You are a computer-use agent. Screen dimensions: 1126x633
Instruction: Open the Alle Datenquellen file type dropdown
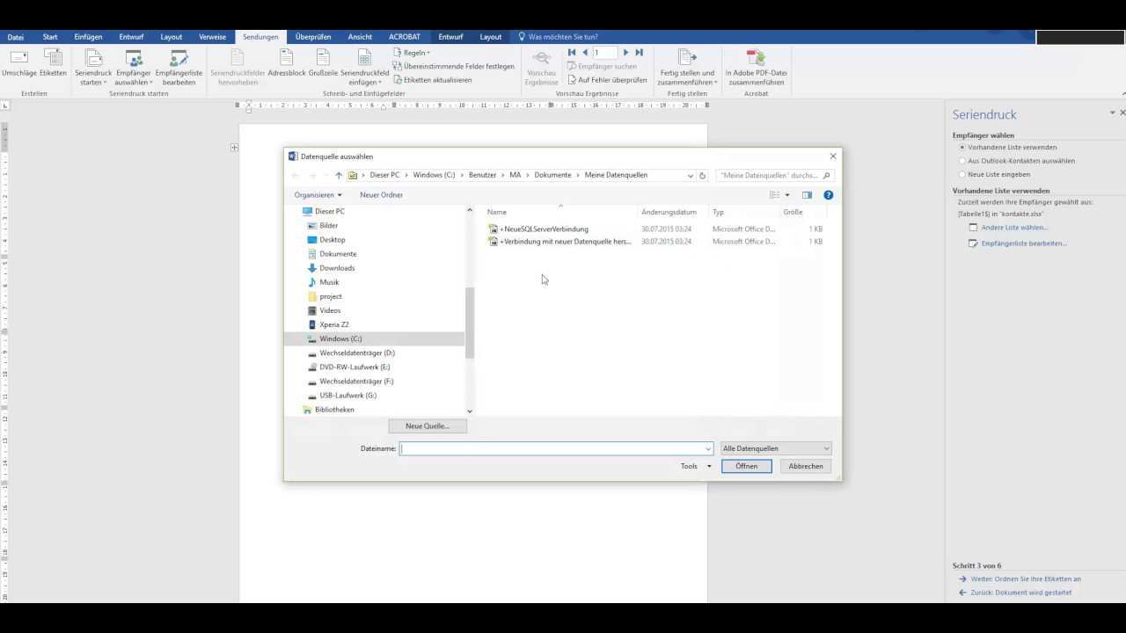pos(775,448)
